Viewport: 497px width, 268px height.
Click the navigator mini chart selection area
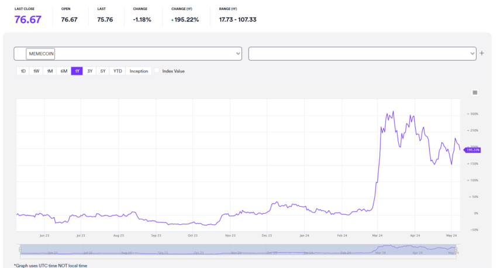pos(238,250)
